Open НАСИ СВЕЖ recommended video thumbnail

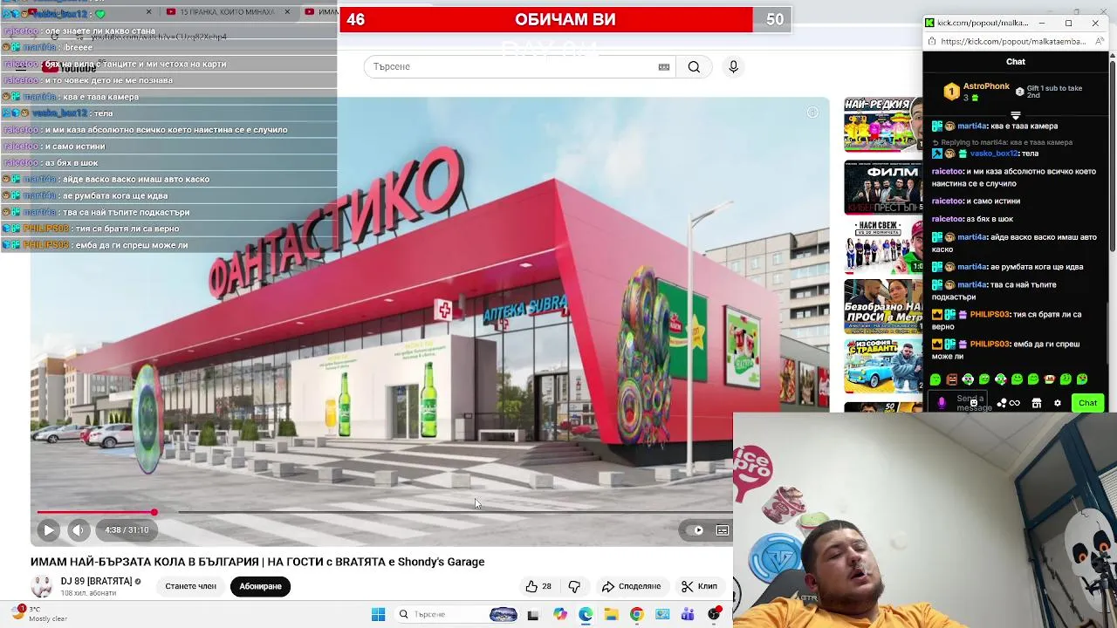(x=883, y=246)
